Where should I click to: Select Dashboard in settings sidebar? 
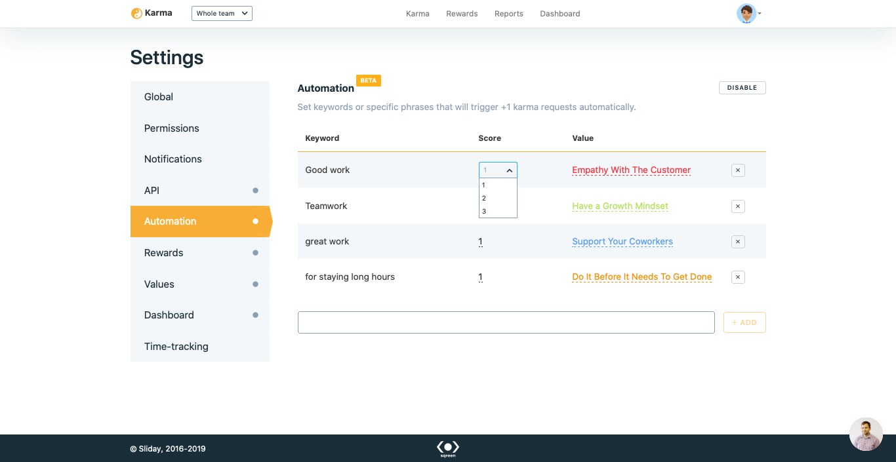point(200,315)
